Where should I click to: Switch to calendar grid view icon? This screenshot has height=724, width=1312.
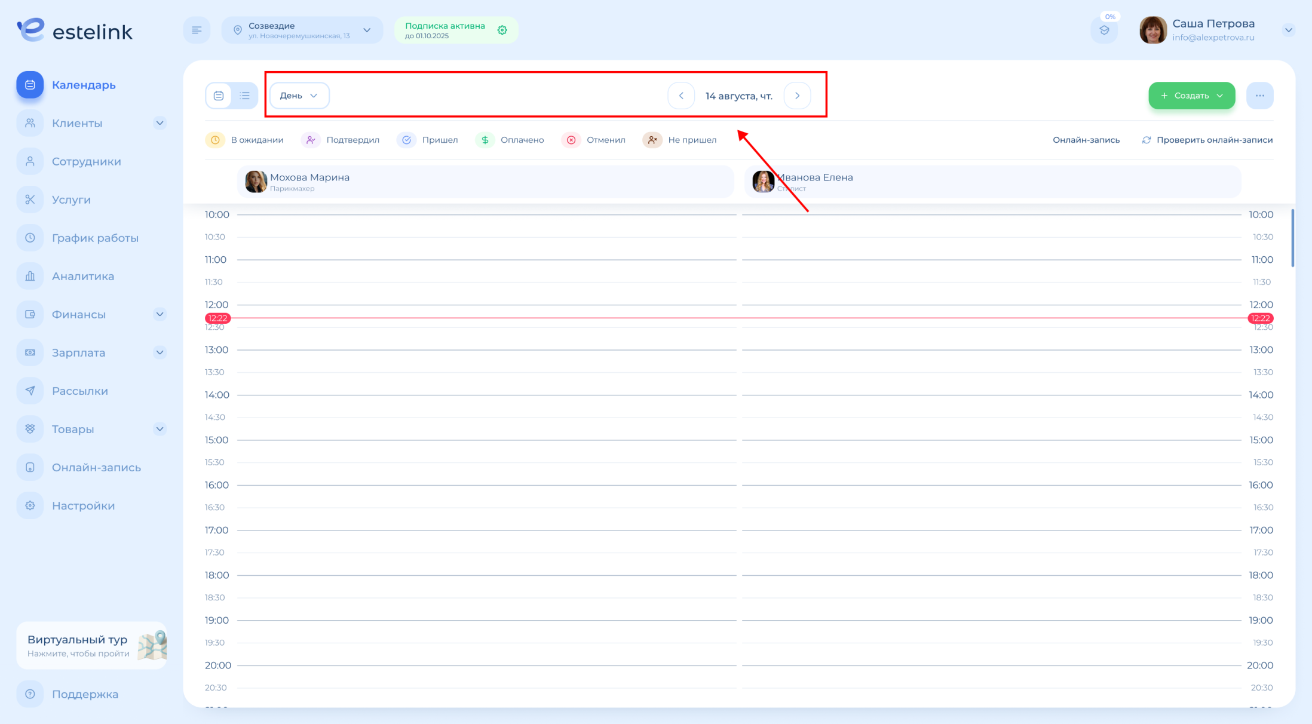(219, 96)
